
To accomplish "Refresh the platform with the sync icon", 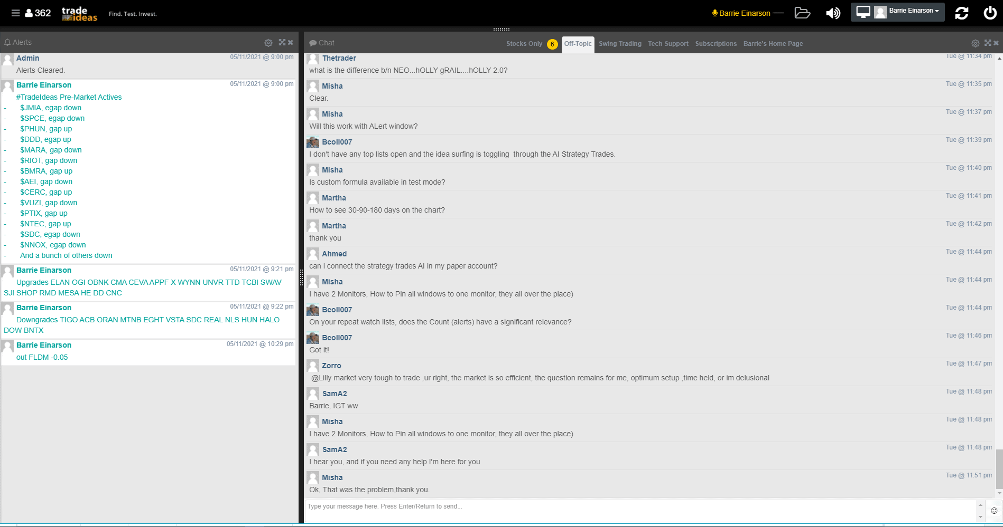I will click(962, 13).
